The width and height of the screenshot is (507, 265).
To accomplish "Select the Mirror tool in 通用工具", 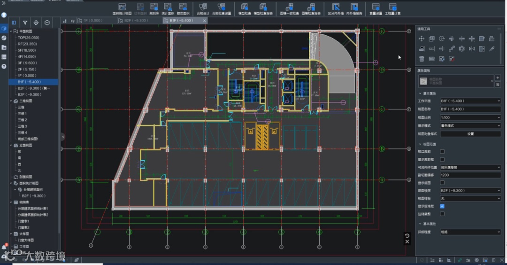I will point(472,49).
